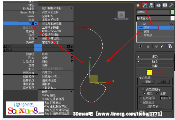Click 顶层级 in the quad menu
Image resolution: width=175 pixels, height=120 pixels.
tap(30, 42)
